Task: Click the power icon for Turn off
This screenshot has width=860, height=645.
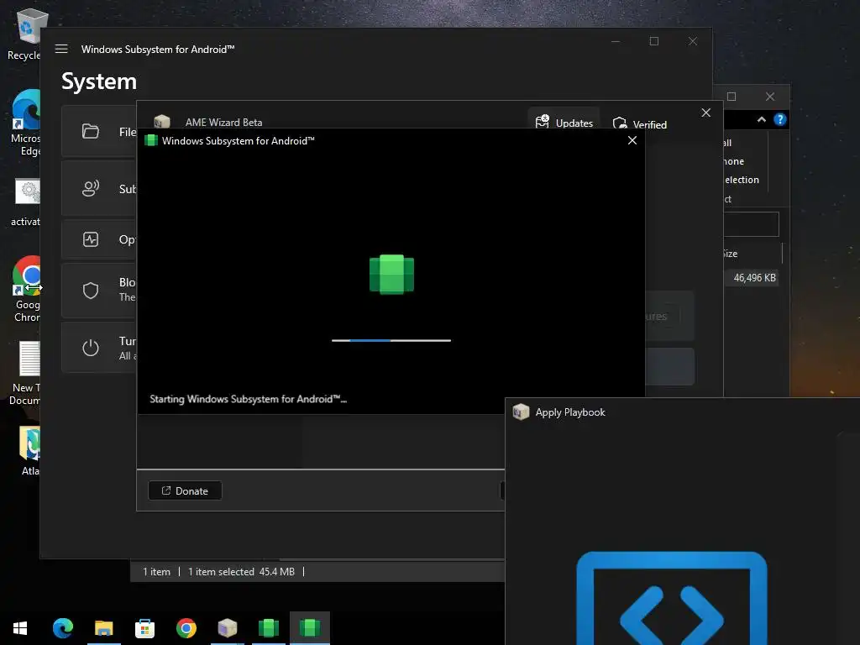Action: coord(91,348)
